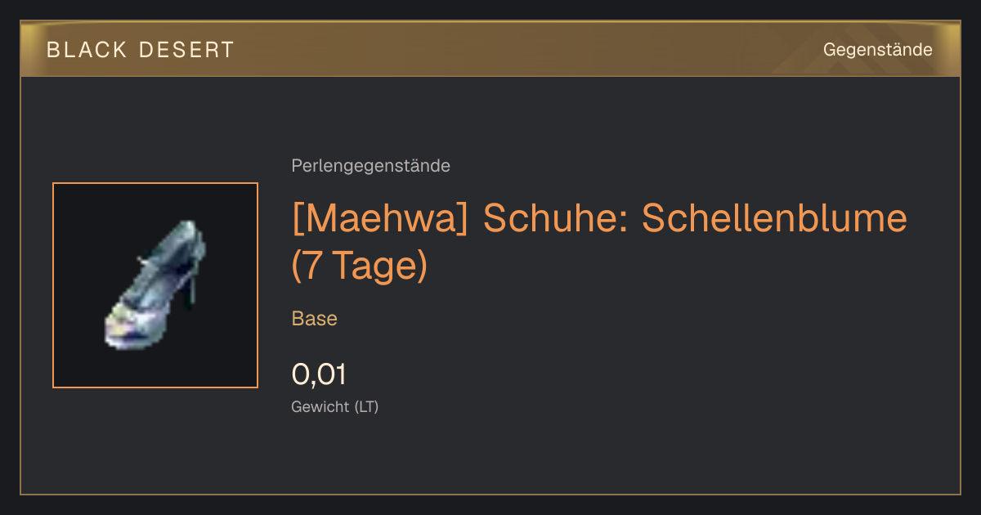Open the Gegenstände section in header
The image size is (981, 515).
click(877, 50)
